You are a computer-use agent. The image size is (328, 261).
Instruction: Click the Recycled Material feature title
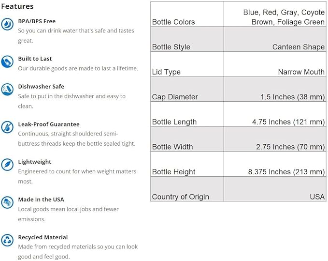coord(43,237)
